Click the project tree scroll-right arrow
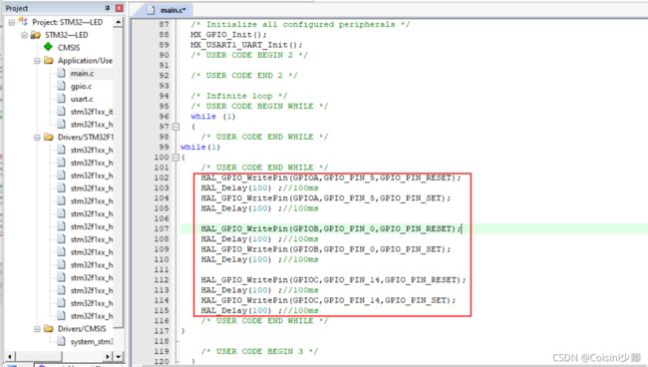The width and height of the screenshot is (648, 367). tap(109, 356)
